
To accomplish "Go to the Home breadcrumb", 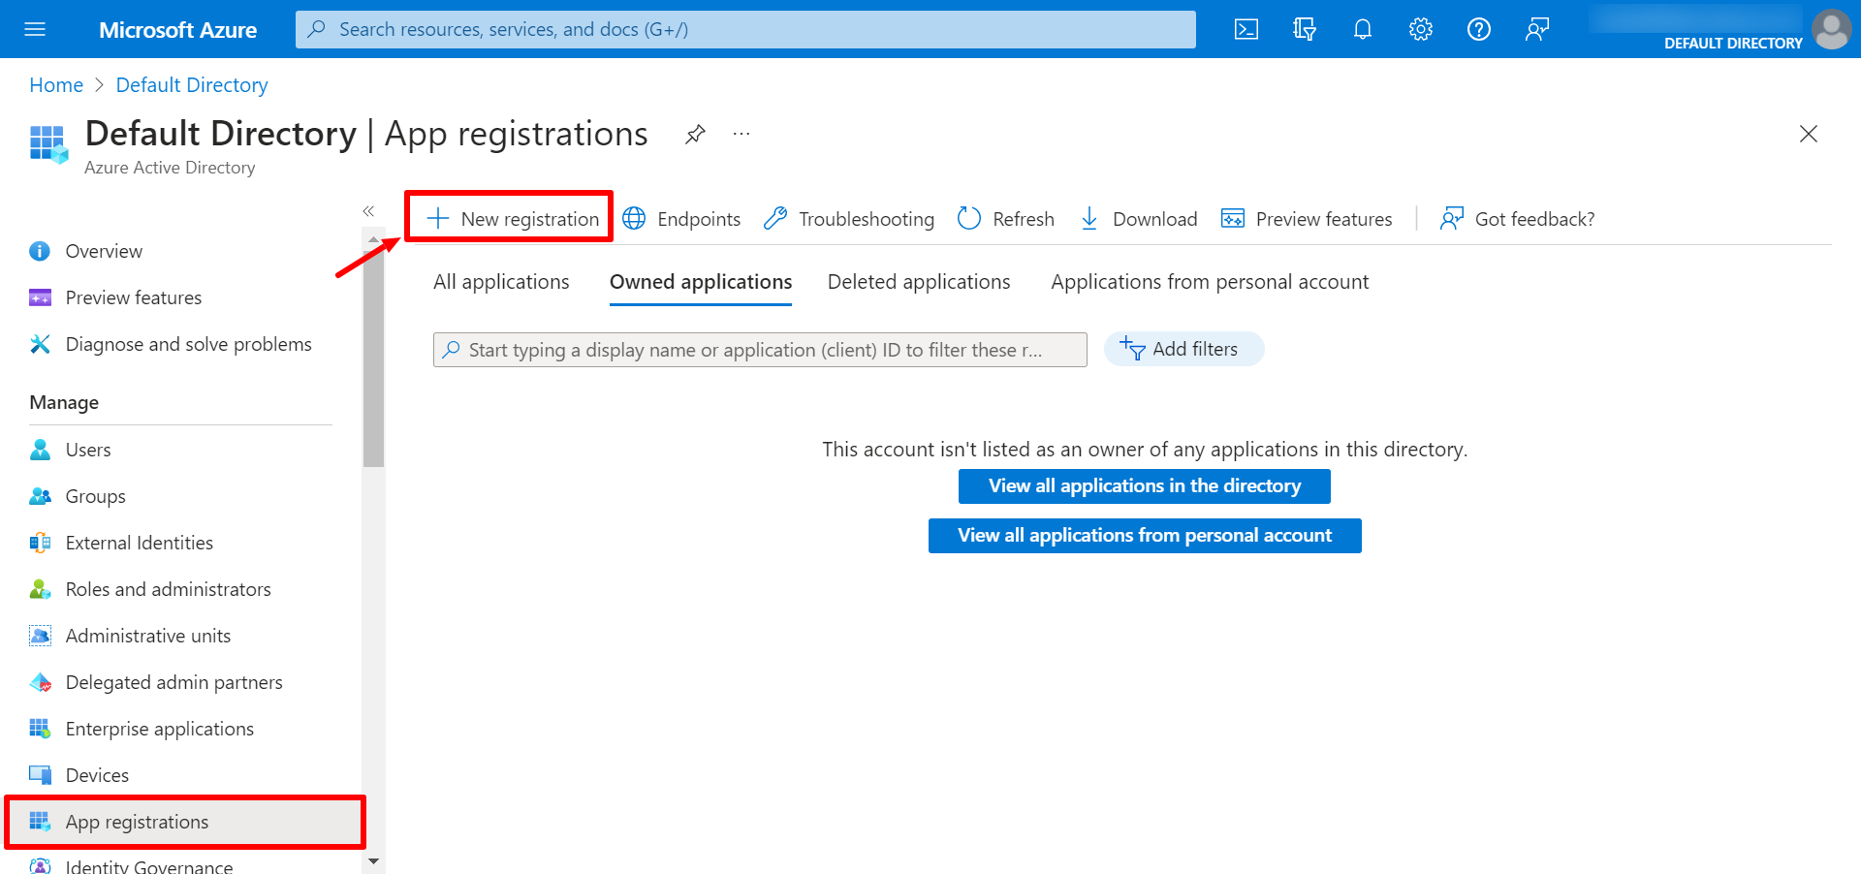I will click(56, 85).
